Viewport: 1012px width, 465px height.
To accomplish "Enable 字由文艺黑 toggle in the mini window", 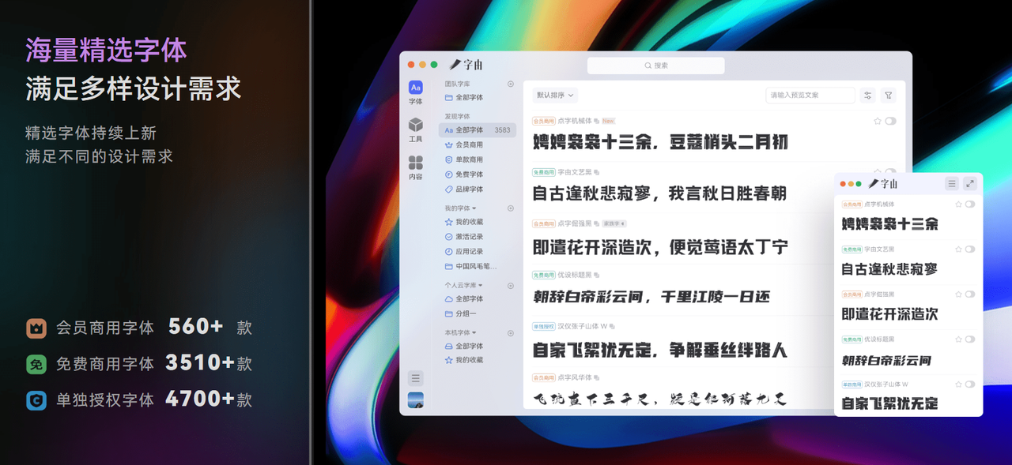I will click(x=970, y=249).
